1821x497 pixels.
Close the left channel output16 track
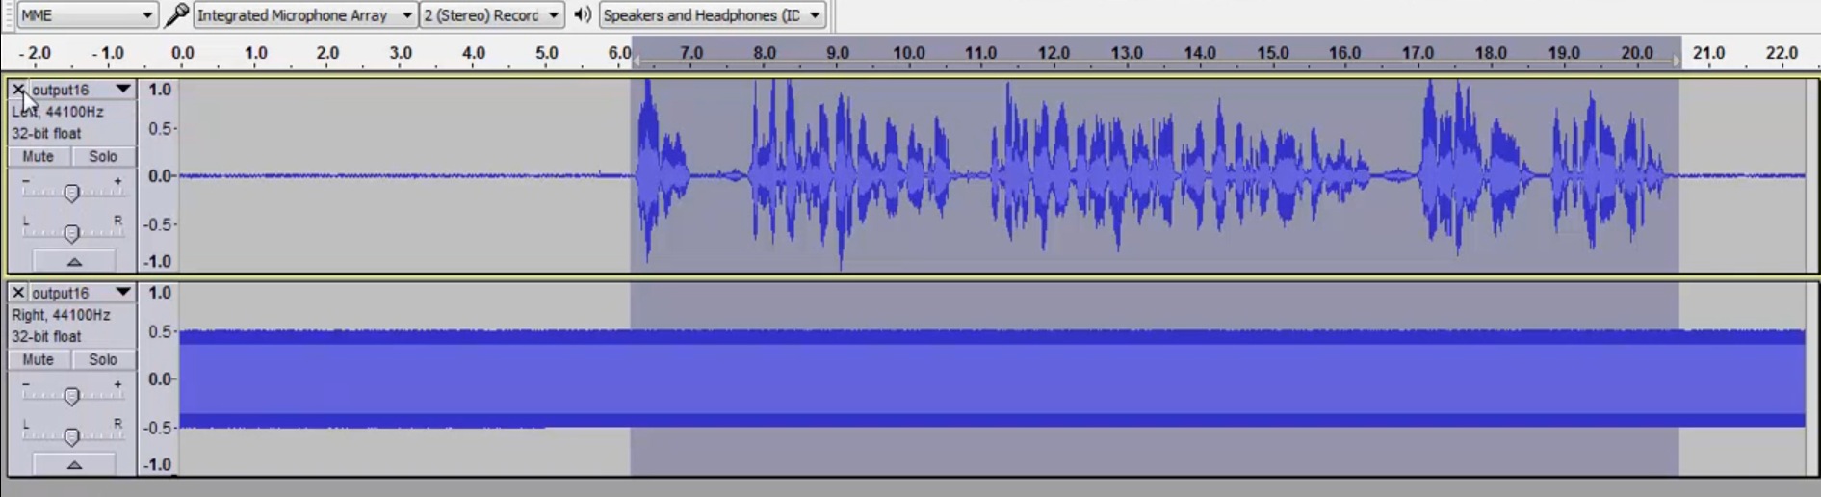click(17, 90)
